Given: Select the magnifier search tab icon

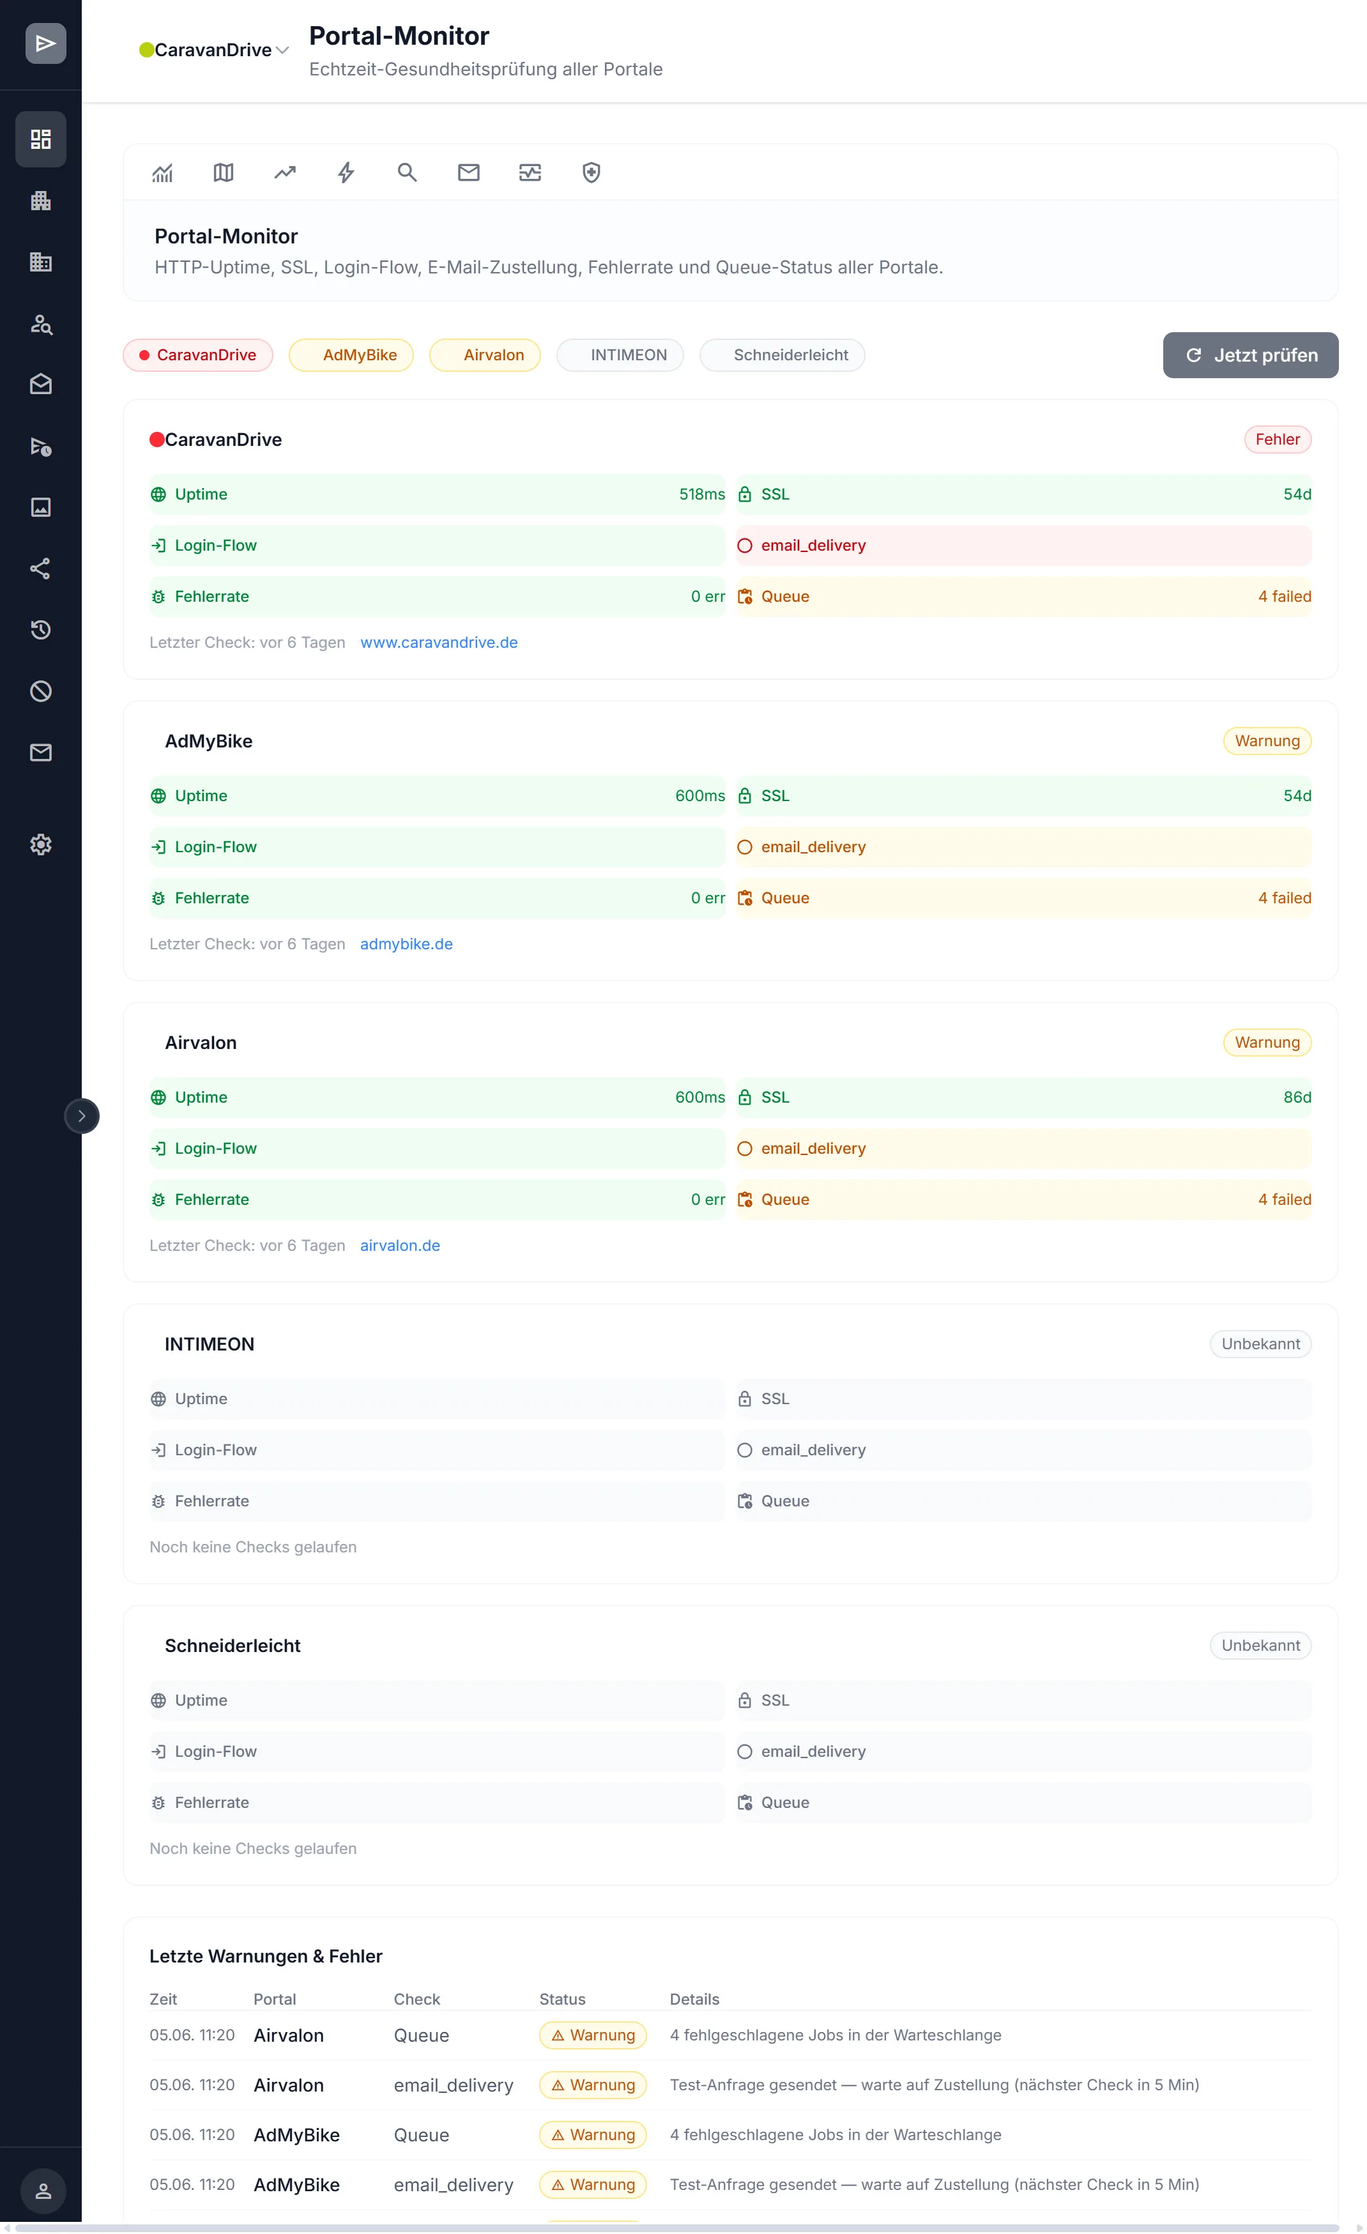Looking at the screenshot, I should point(408,172).
